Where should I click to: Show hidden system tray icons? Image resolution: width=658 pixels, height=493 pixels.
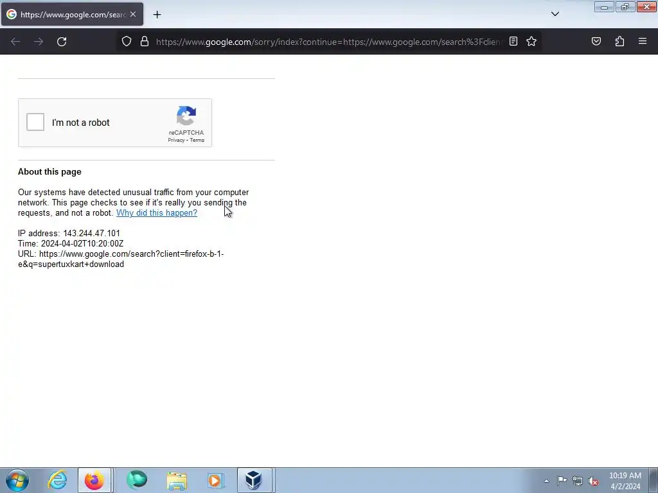point(546,481)
